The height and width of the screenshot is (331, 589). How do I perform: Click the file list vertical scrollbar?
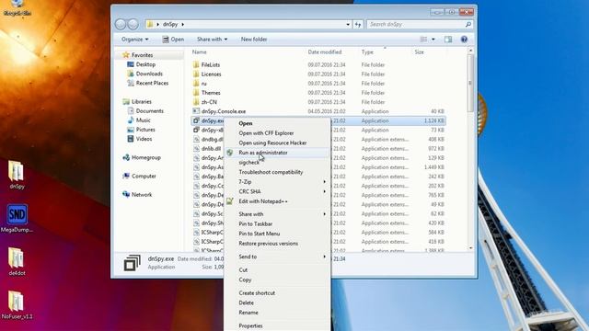(x=470, y=150)
